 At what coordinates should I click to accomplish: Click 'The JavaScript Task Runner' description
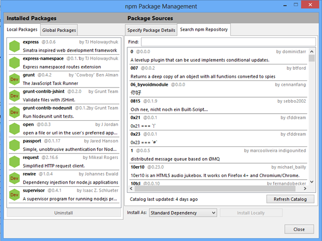coord(50,84)
